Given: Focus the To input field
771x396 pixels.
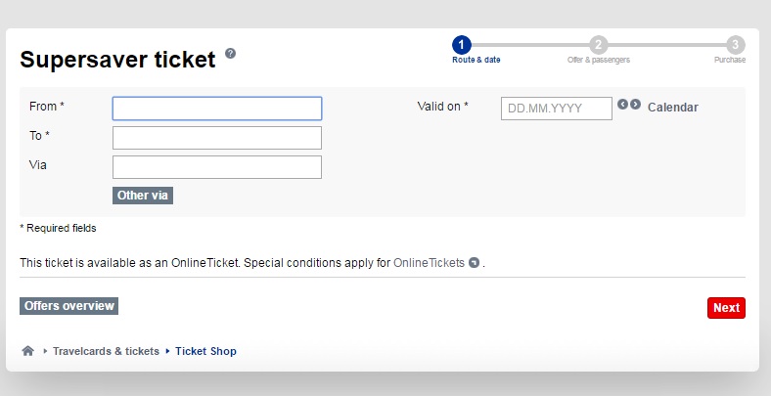Looking at the screenshot, I should 217,138.
